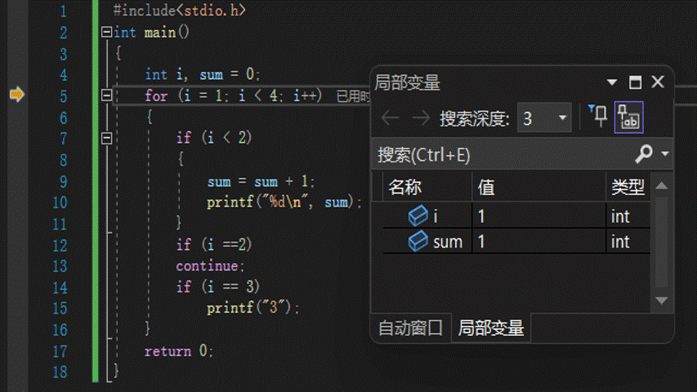This screenshot has height=392, width=697.
Task: Click the search (Ctrl+E) input field
Action: coord(503,154)
